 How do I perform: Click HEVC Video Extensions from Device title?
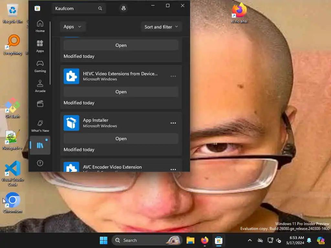pos(120,74)
